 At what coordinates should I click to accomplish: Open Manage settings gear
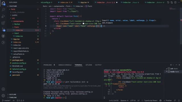pyautogui.click(x=3, y=95)
